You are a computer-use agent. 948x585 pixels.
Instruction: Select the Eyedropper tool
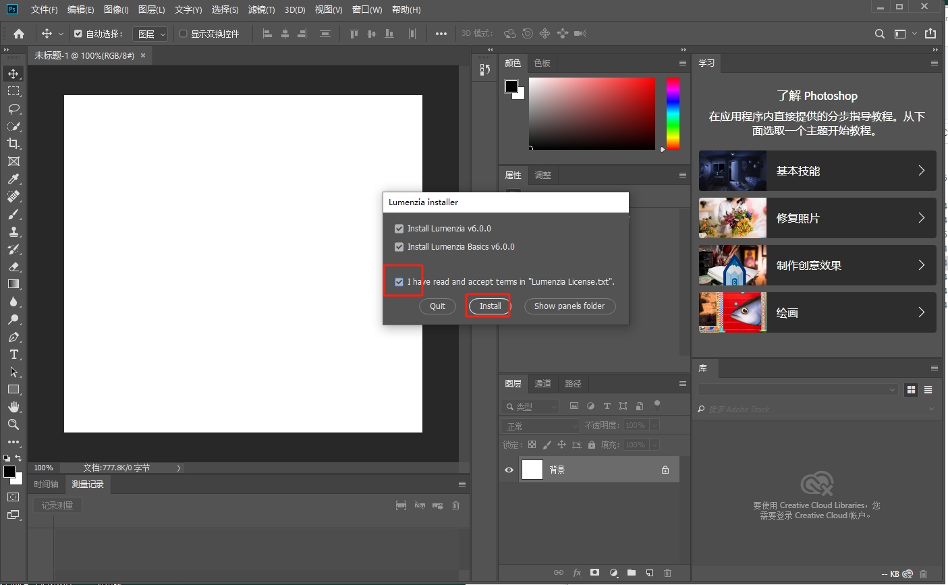tap(13, 179)
